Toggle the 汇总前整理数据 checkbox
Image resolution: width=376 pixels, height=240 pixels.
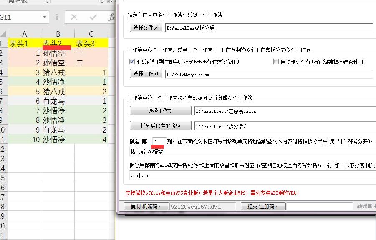132,62
